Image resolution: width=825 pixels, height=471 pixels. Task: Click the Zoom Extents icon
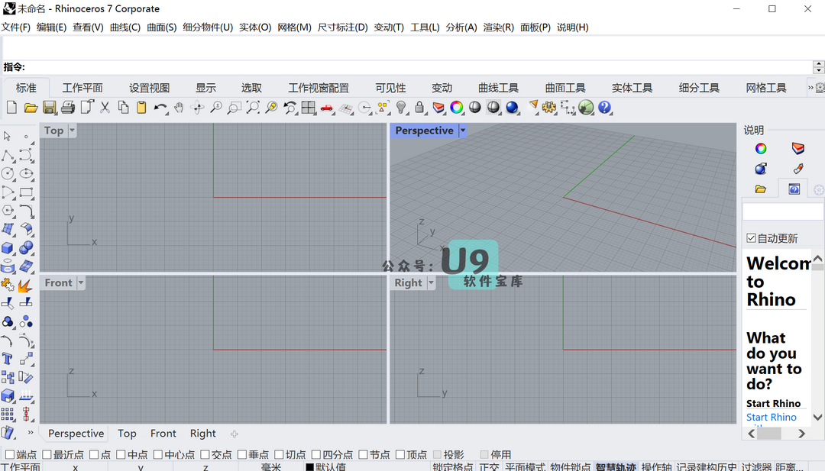coord(253,108)
